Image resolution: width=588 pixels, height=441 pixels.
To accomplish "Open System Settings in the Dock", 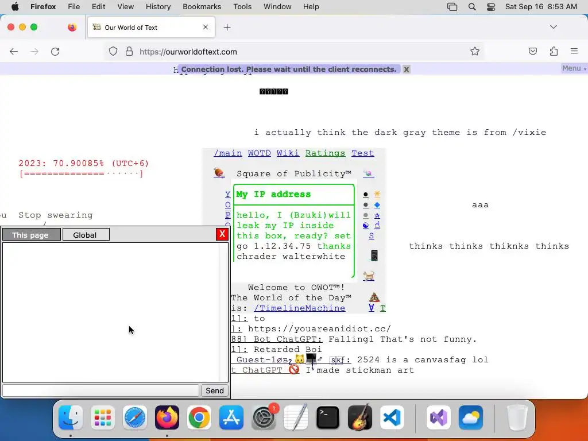I will (x=264, y=417).
